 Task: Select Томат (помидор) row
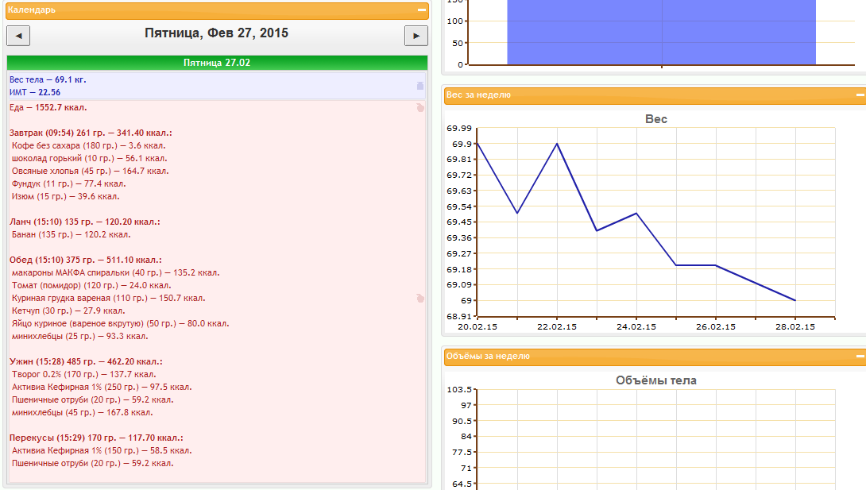[x=91, y=285]
